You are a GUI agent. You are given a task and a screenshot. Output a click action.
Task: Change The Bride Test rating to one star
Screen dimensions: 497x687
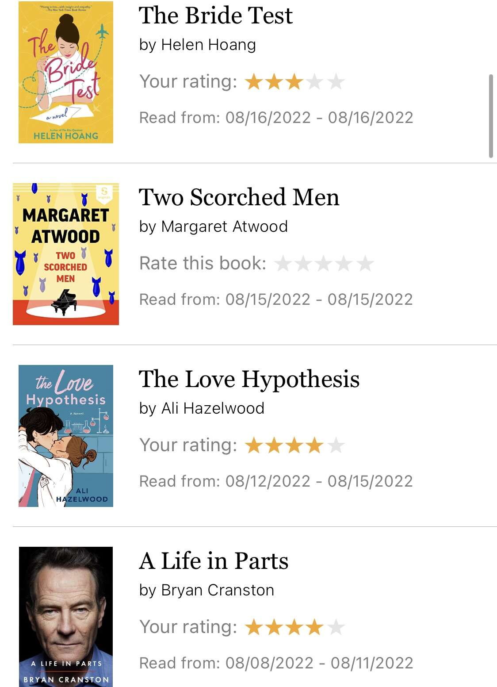254,82
